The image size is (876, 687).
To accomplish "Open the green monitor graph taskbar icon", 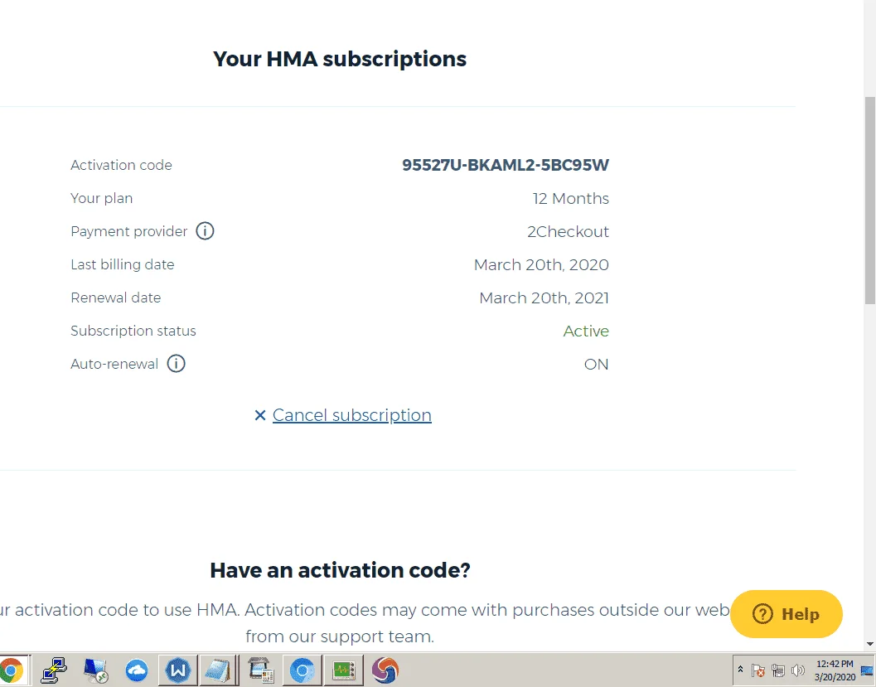I will click(x=343, y=670).
